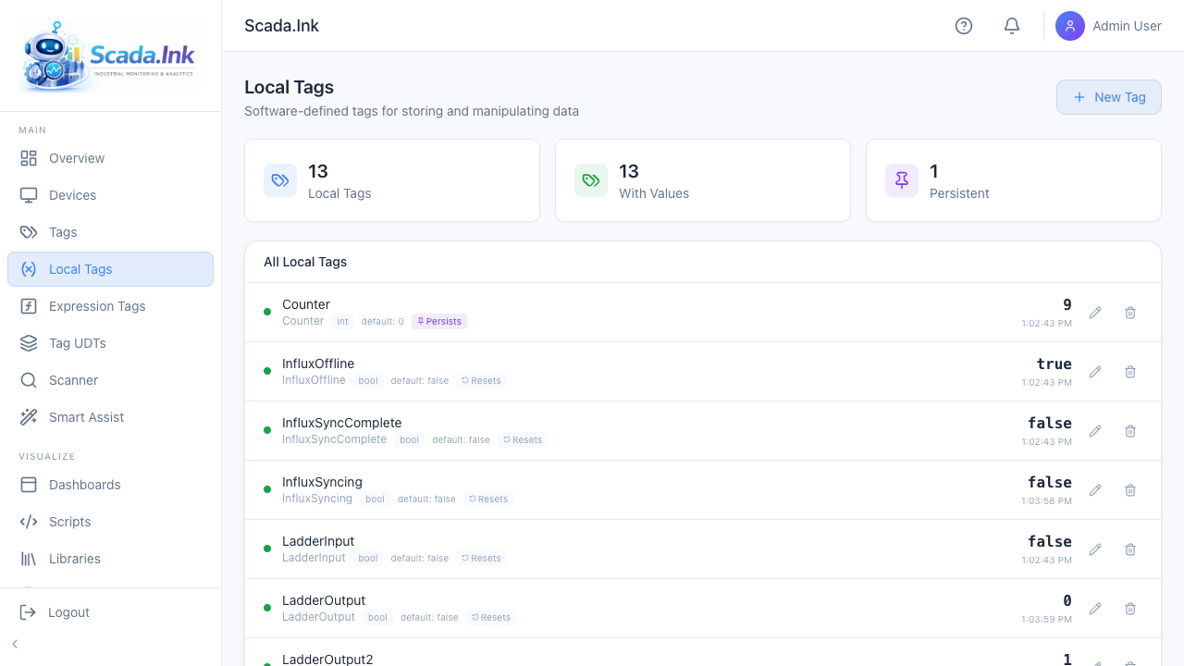Edit the Counter tag with pencil icon
1184x666 pixels.
pos(1095,313)
